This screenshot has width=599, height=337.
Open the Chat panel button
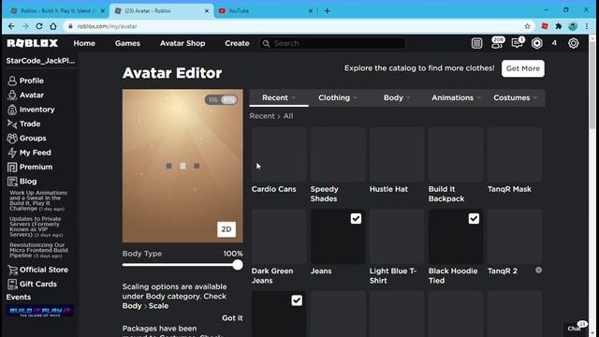pos(576,329)
